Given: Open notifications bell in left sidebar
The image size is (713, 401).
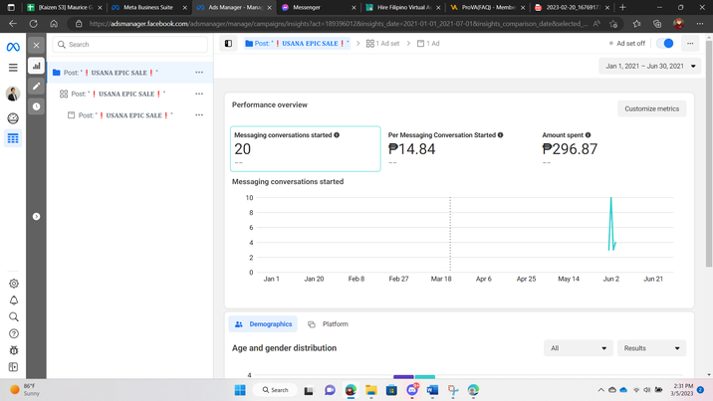Looking at the screenshot, I should pyautogui.click(x=14, y=301).
